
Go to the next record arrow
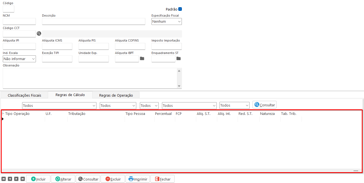16,179
